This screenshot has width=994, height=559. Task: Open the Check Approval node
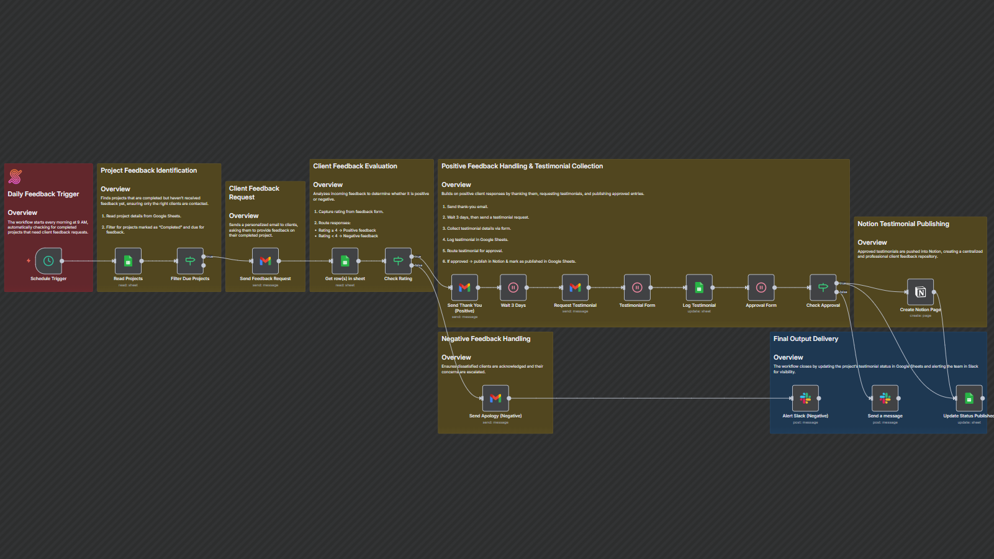point(823,288)
